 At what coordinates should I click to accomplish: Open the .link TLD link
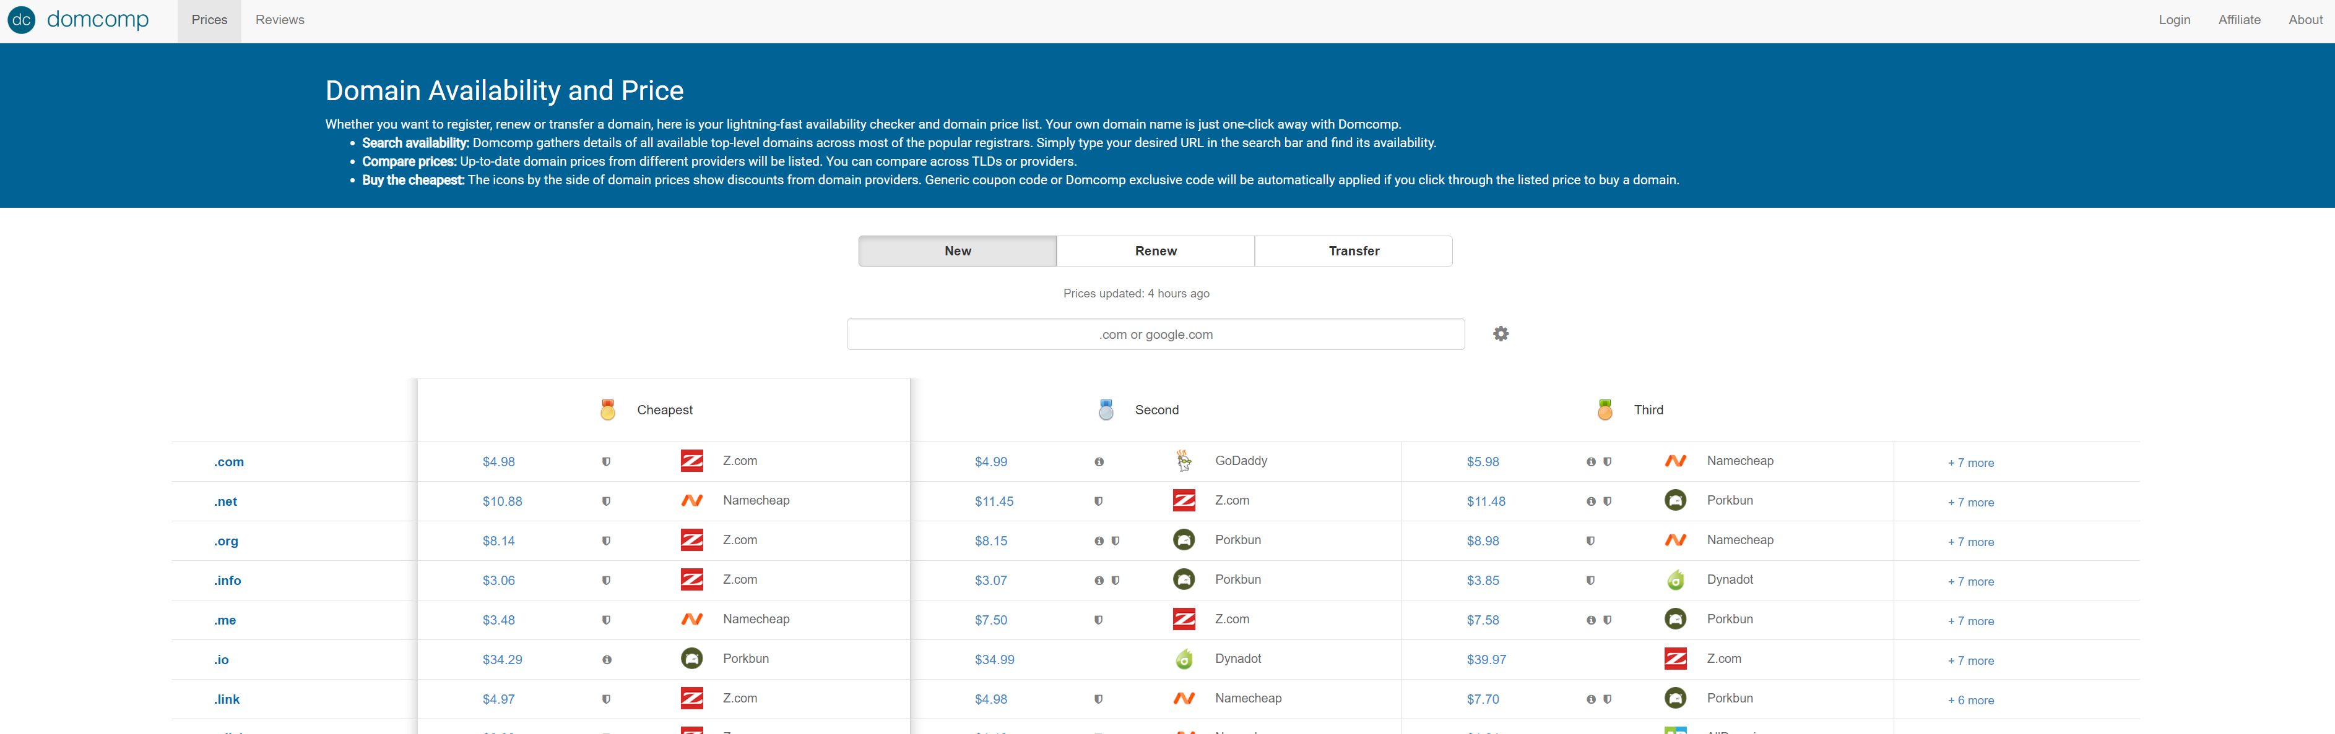tap(227, 699)
